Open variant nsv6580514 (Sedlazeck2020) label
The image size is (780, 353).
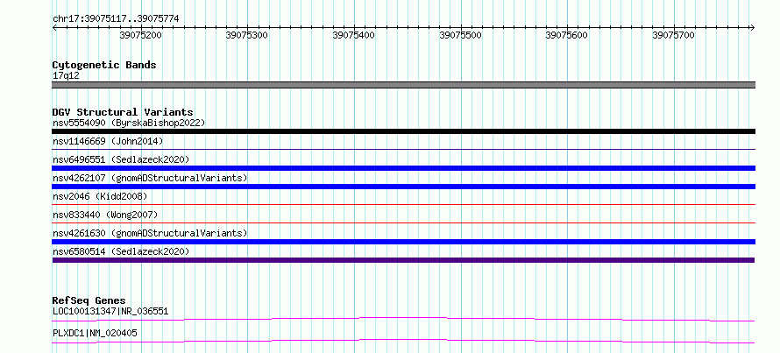[x=121, y=251]
